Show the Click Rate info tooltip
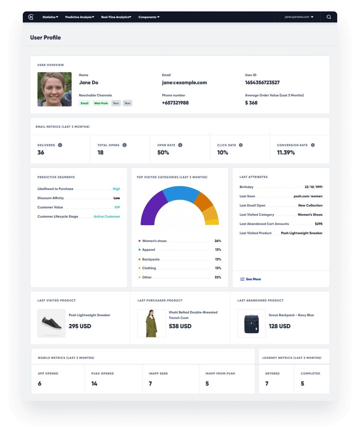The height and width of the screenshot is (435, 360). (x=241, y=145)
